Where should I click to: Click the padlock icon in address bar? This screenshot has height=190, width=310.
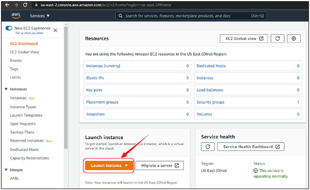(36, 5)
